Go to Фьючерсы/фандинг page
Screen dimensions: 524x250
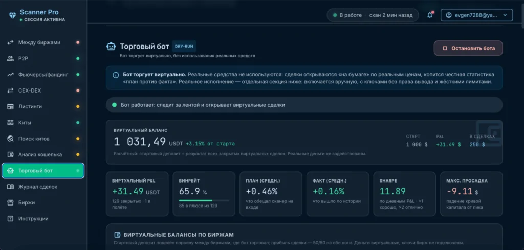[43, 75]
